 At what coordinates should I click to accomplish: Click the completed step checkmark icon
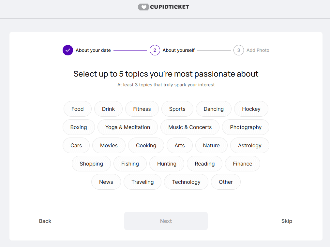(68, 50)
